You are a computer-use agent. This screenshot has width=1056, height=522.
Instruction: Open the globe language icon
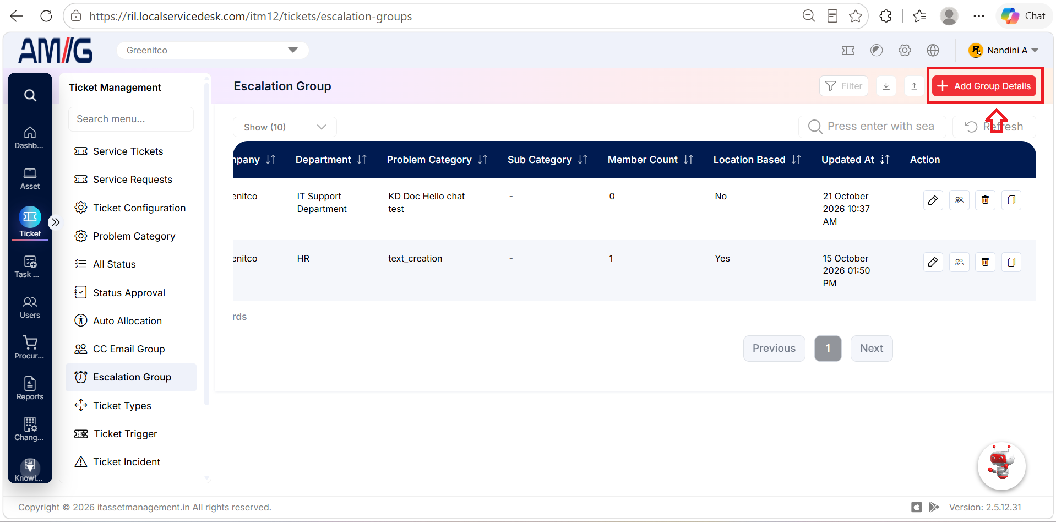(x=933, y=50)
